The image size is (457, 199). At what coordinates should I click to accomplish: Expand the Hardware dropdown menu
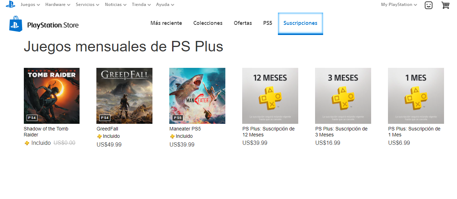pos(58,5)
